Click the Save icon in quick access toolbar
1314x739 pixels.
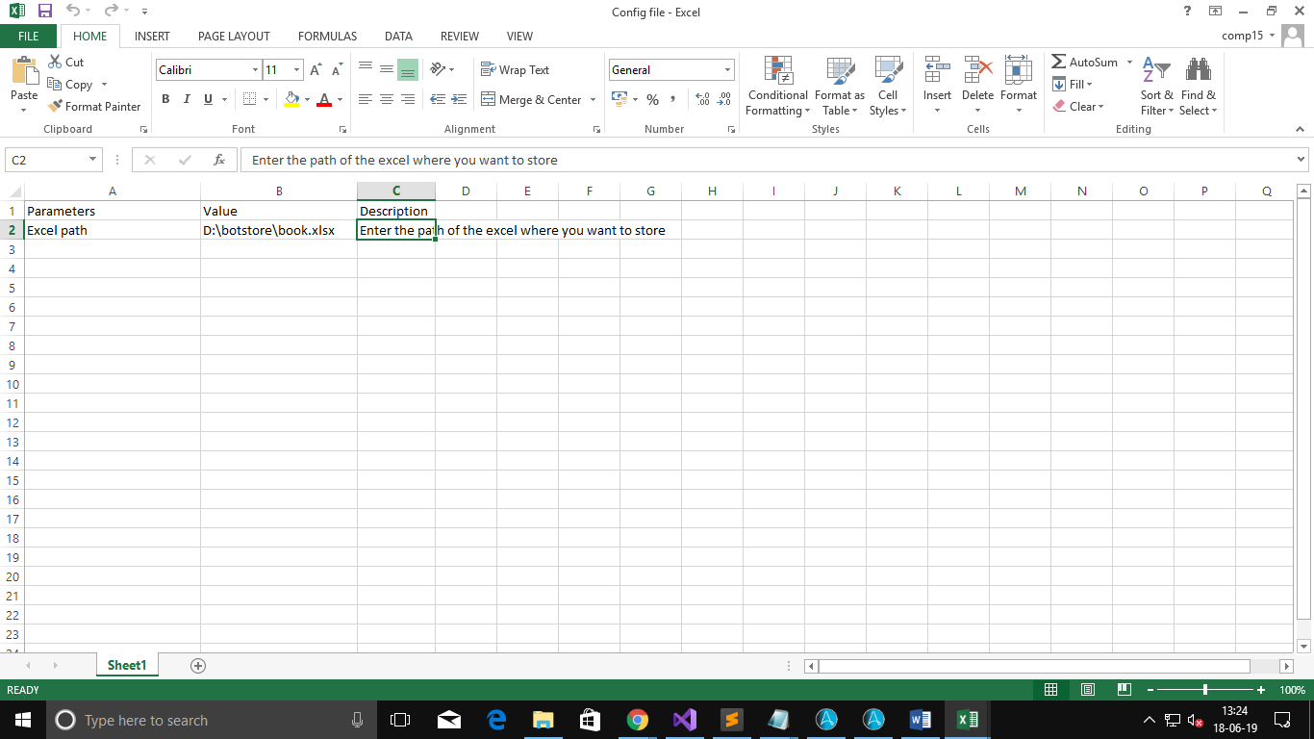pos(44,12)
